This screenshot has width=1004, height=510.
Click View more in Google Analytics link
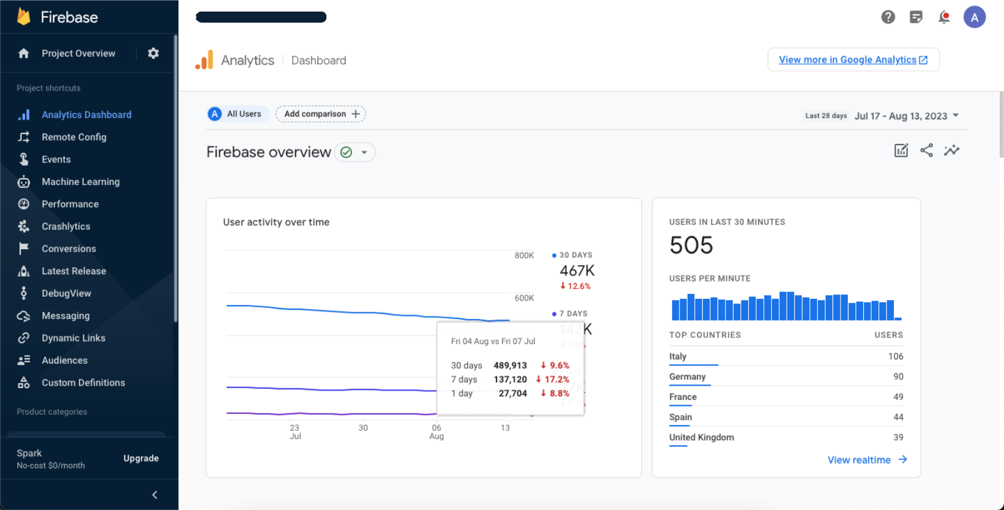pos(853,59)
